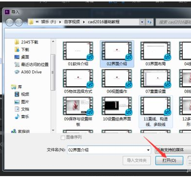Image resolution: width=191 pixels, height=178 pixels.
Task: Select the 07重置设置 video file
Action: [156, 81]
